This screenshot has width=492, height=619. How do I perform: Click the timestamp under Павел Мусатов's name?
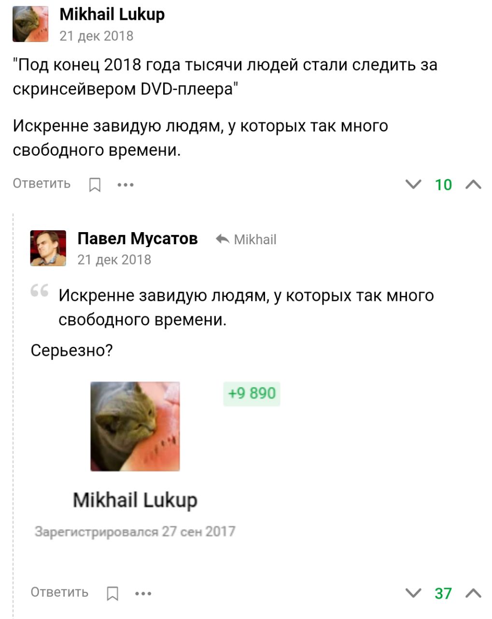click(114, 260)
